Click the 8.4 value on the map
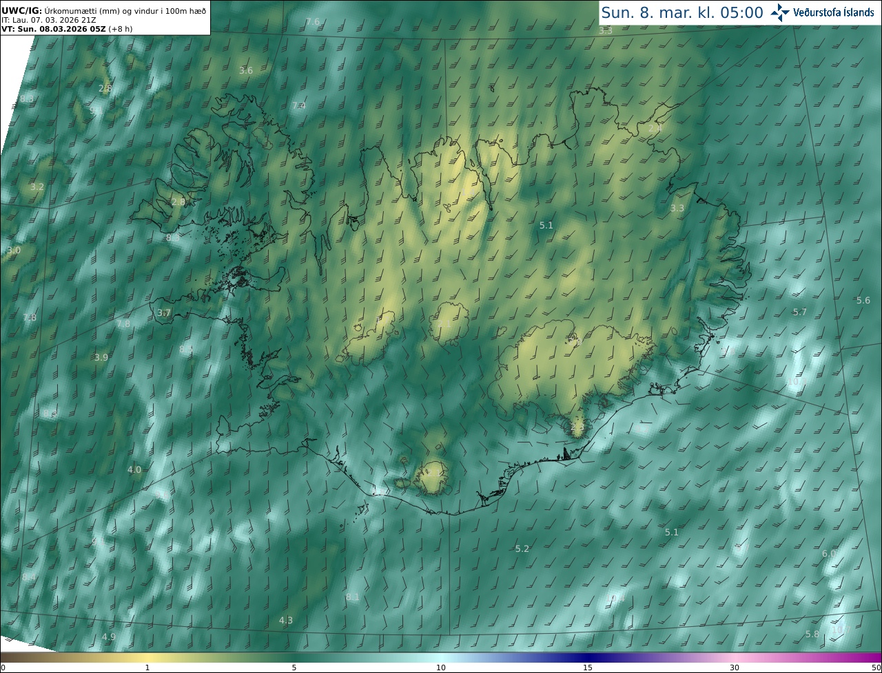Screen dimensions: 882x673 coord(29,577)
